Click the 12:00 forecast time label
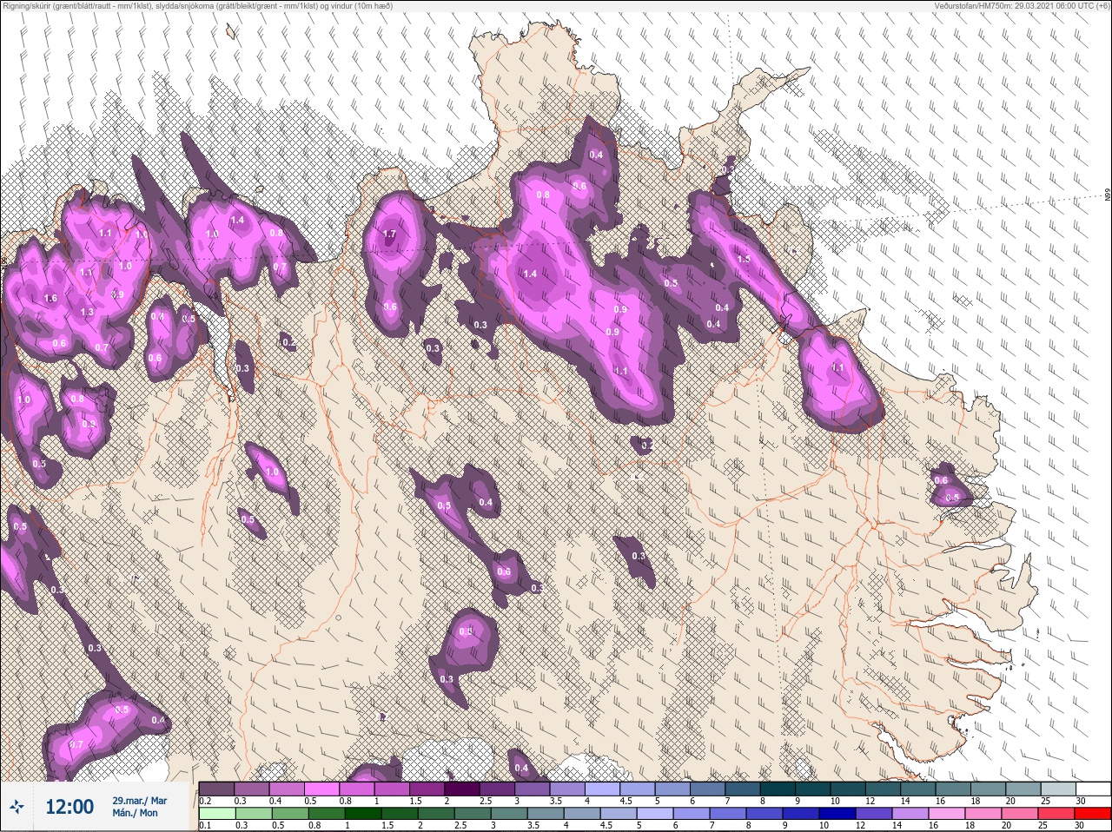This screenshot has width=1112, height=832. click(69, 808)
